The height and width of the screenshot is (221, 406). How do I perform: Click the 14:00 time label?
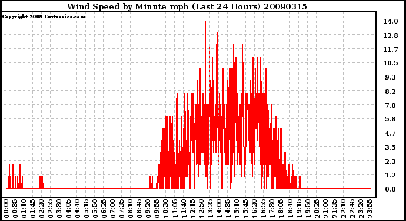[x=219, y=209]
